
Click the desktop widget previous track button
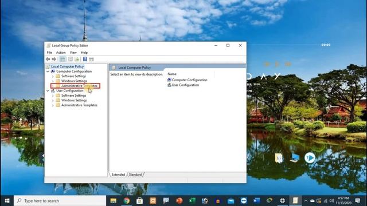tap(267, 64)
